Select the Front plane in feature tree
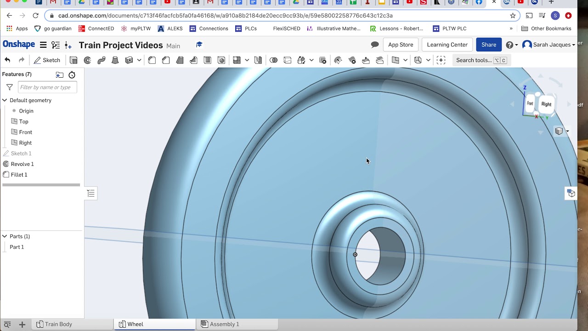 tap(25, 132)
